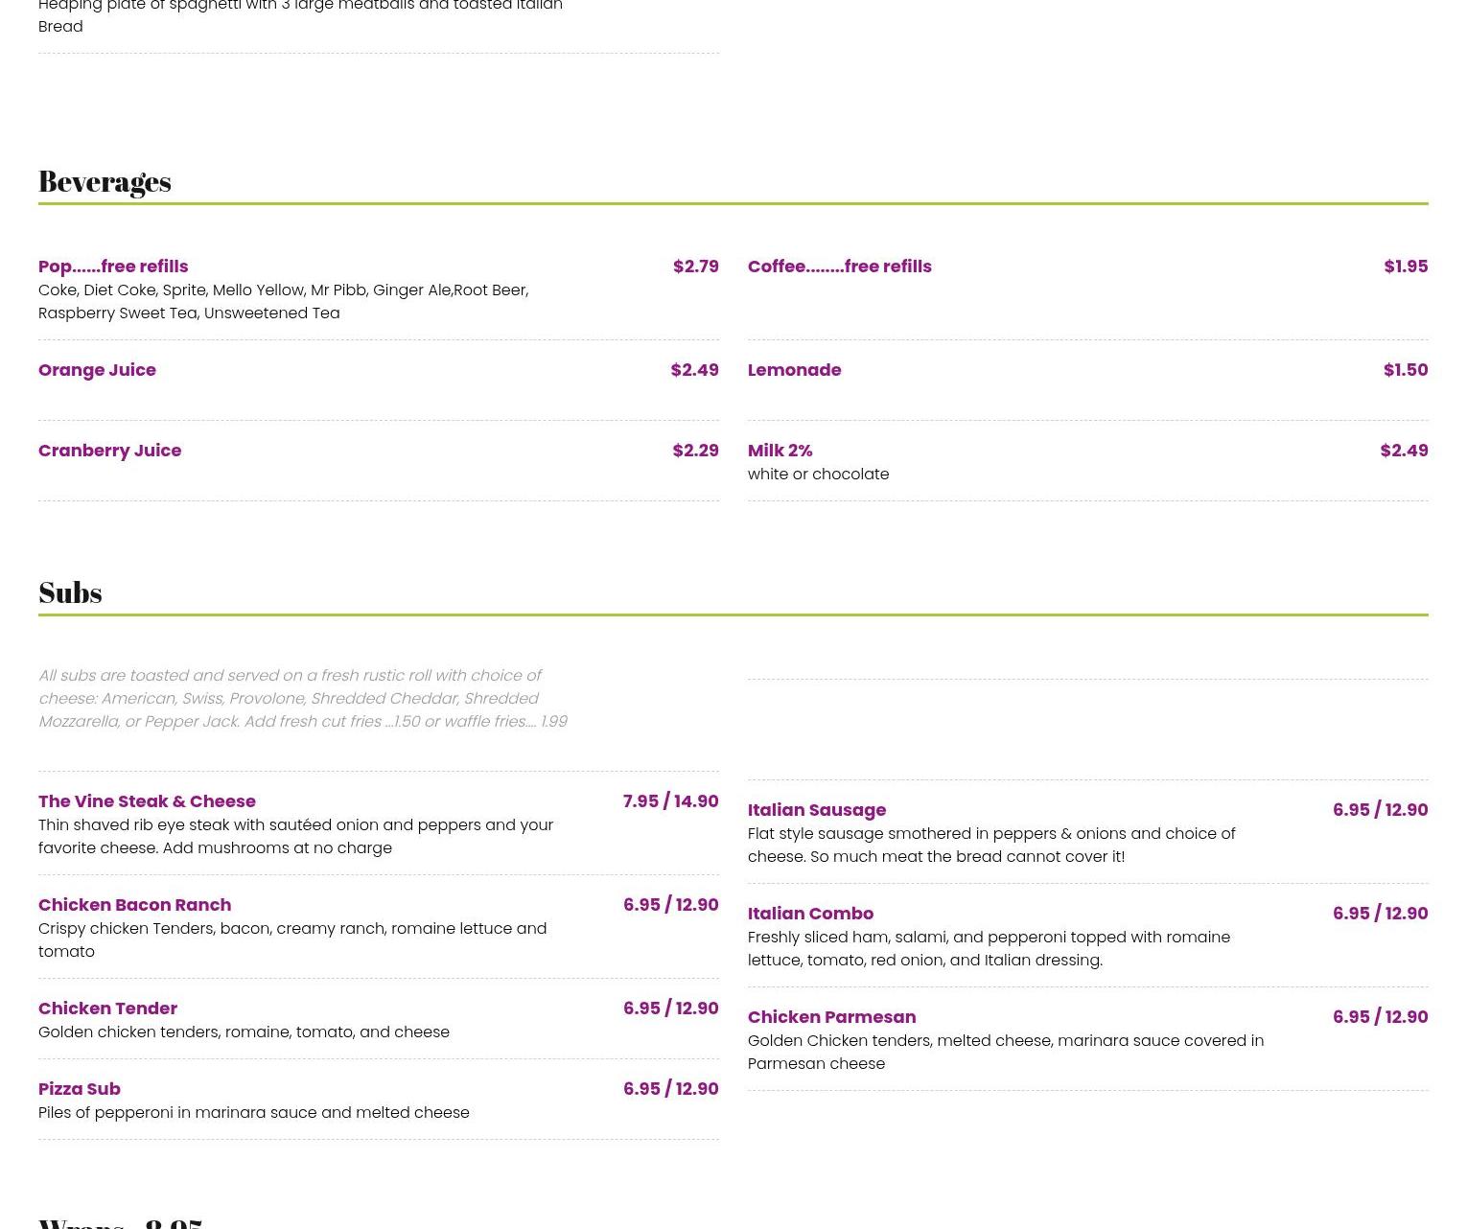This screenshot has width=1467, height=1229.
Task: Click the Coffee free refills item name
Action: tap(839, 266)
